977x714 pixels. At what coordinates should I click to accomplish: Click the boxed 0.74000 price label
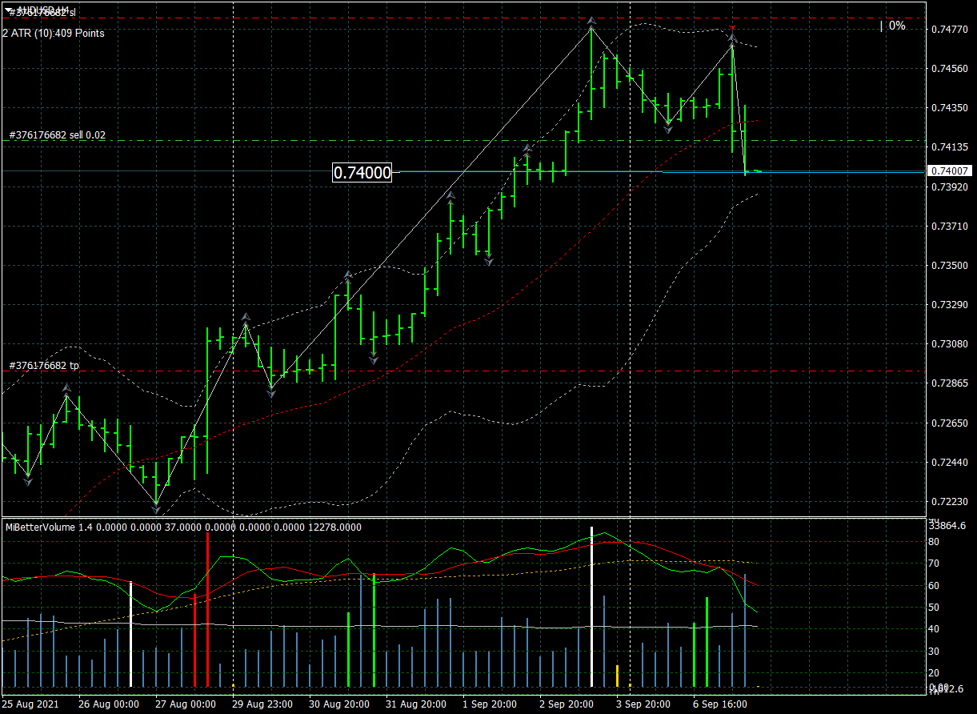pyautogui.click(x=362, y=172)
